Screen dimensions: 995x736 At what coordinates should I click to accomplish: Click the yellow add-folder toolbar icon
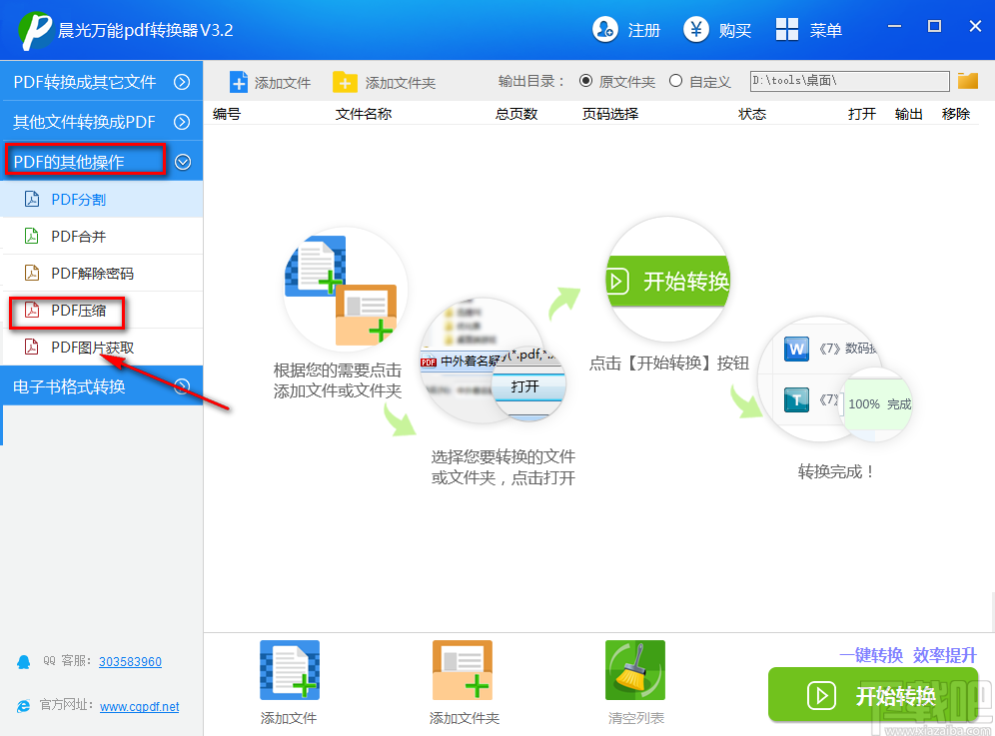pyautogui.click(x=345, y=83)
